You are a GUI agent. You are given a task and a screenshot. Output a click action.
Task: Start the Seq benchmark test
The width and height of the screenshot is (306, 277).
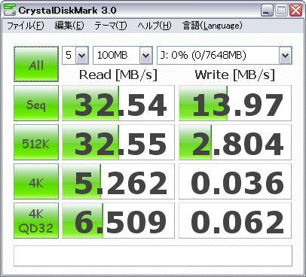[36, 103]
